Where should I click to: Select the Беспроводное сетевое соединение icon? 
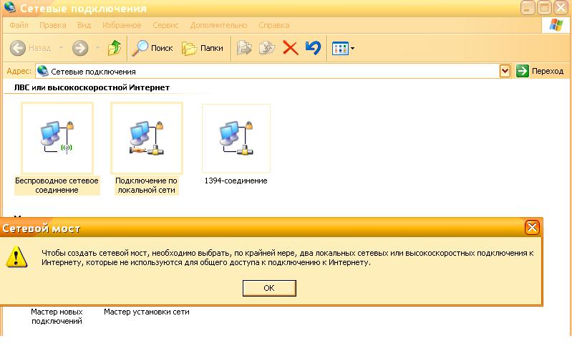point(57,138)
